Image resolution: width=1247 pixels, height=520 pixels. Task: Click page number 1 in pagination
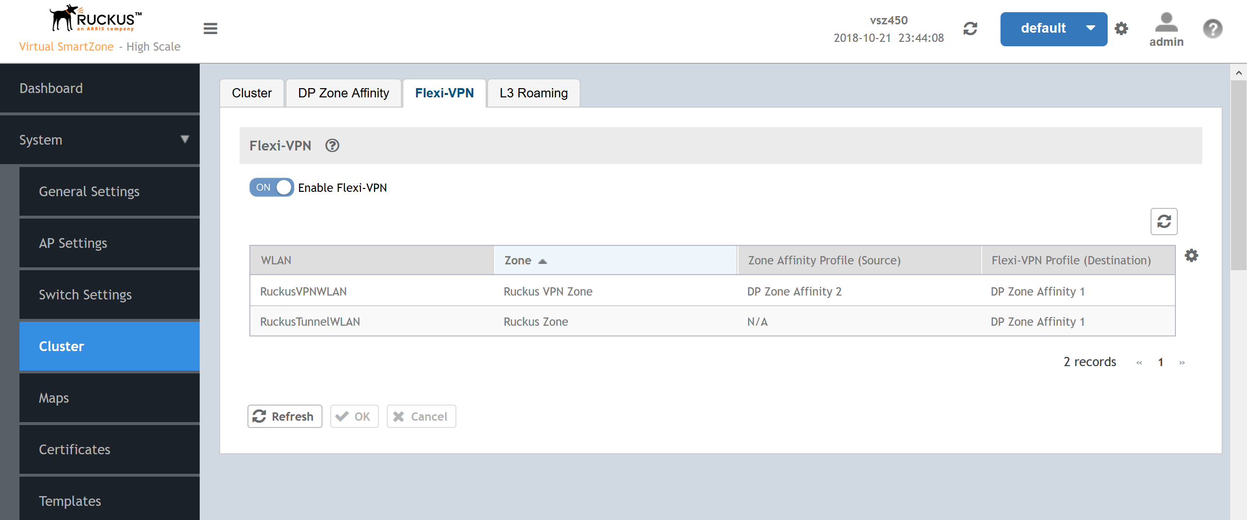1161,362
